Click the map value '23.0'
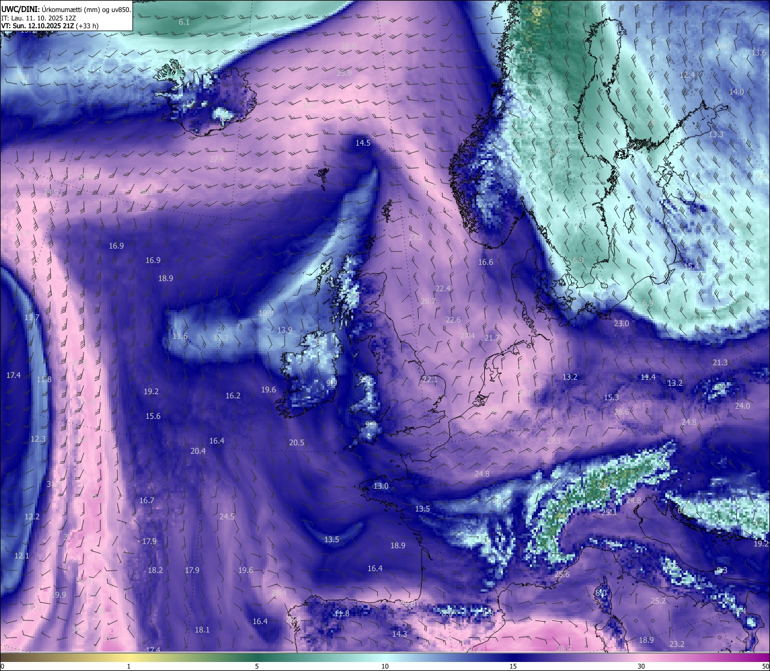 [x=621, y=323]
